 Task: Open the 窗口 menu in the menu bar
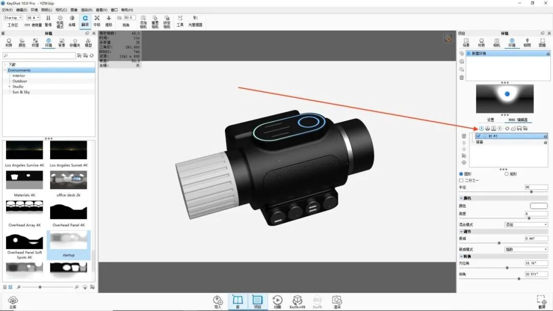(115, 9)
